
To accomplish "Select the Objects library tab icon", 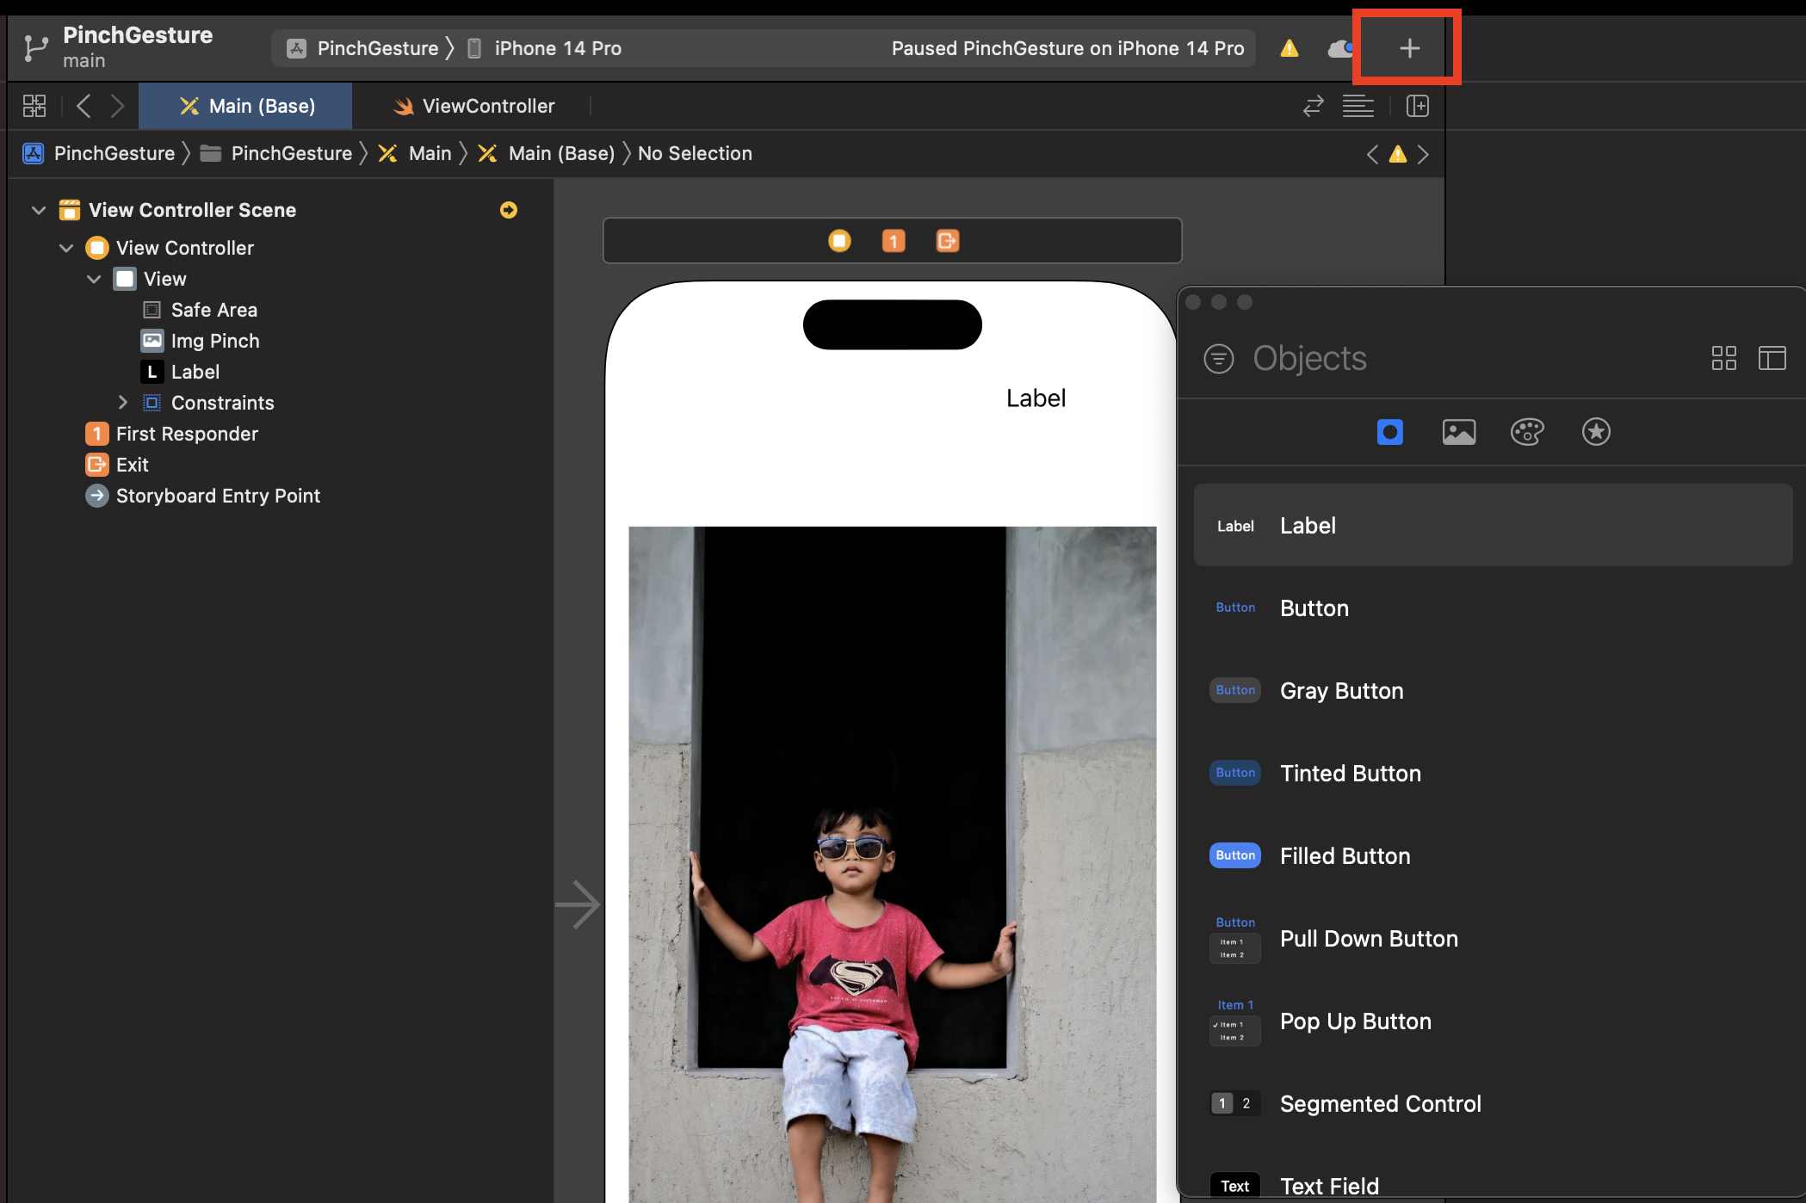I will coord(1389,432).
